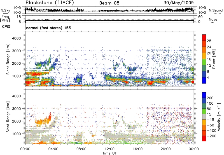
Task: Click the '3000' tick on velocity panel
Action: [16, 109]
